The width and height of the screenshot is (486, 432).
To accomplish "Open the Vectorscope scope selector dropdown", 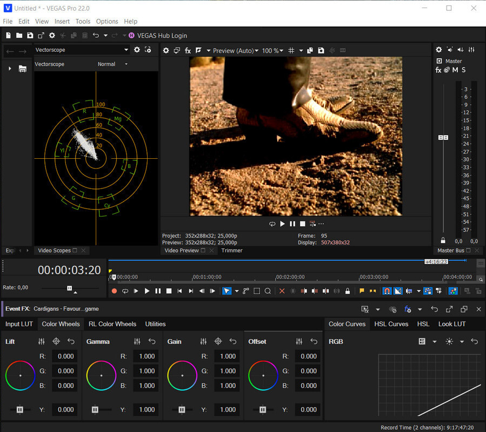I will pyautogui.click(x=82, y=50).
